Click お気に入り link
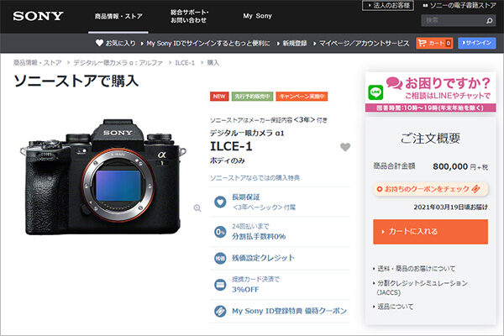This screenshot has width=504, height=336. coord(120,43)
